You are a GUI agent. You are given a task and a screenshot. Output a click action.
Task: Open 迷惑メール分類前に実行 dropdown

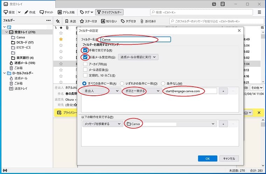point(138,57)
